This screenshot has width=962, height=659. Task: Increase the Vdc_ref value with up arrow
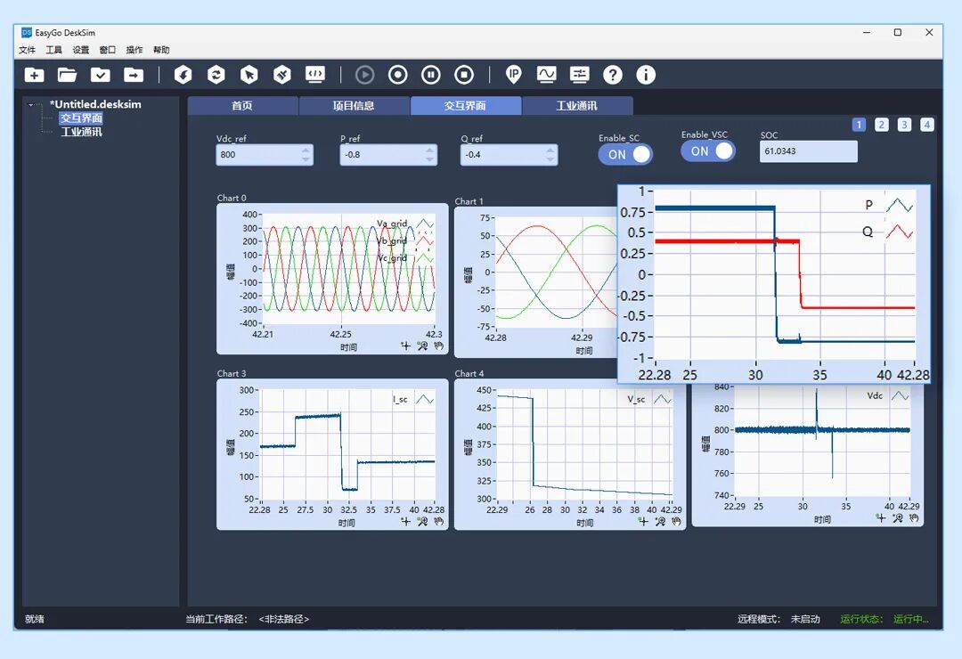pos(306,150)
